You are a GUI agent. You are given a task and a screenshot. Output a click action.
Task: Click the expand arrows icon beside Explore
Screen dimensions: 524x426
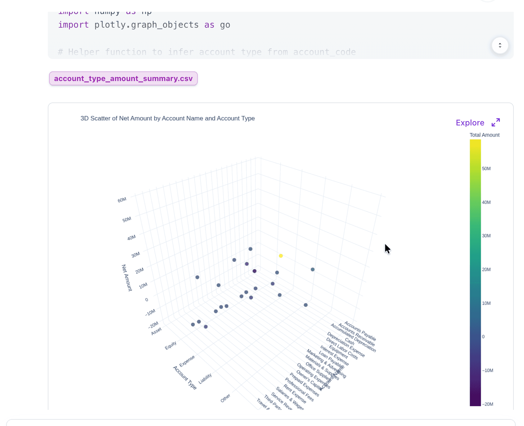click(x=496, y=122)
